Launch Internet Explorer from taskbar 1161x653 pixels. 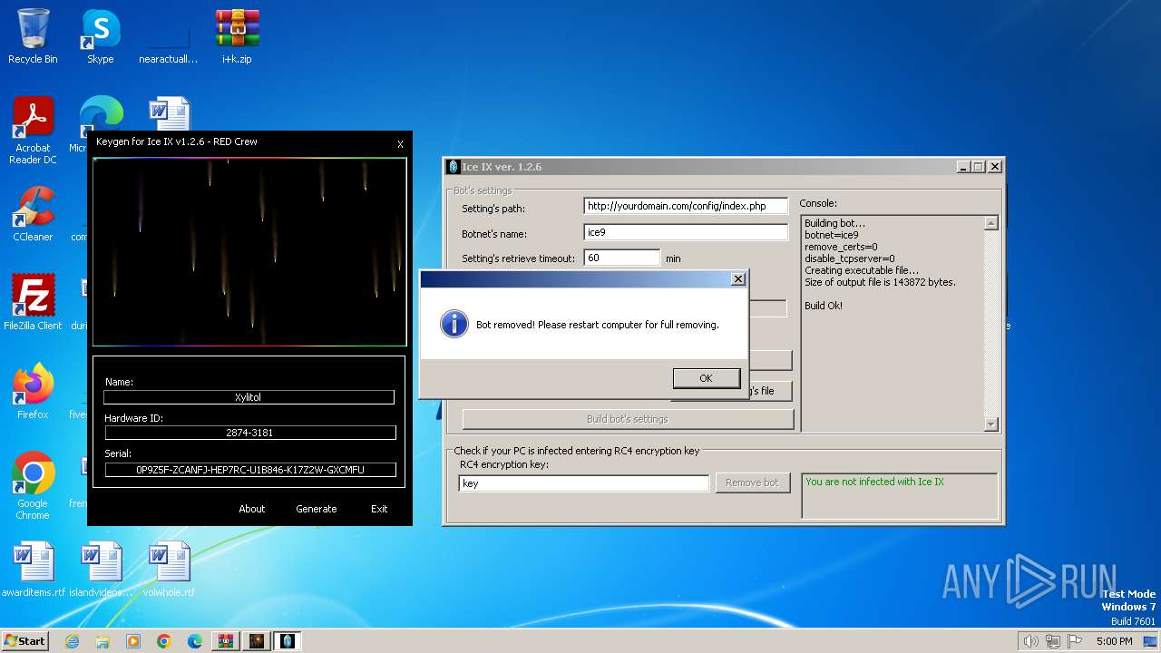[x=73, y=641]
